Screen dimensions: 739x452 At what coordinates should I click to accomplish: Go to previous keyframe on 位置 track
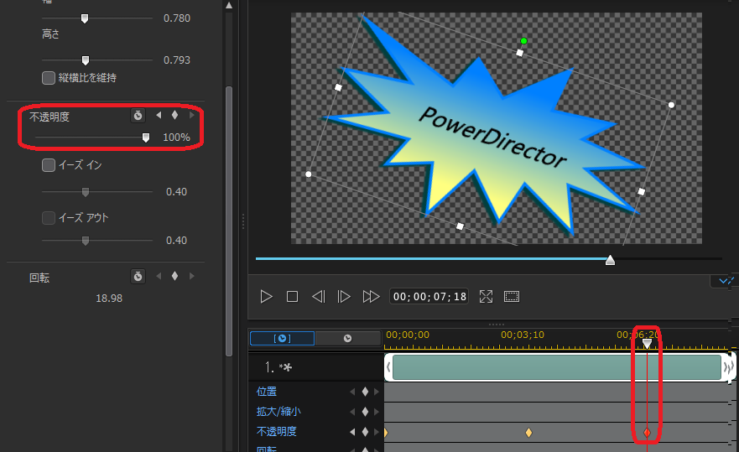click(x=352, y=392)
